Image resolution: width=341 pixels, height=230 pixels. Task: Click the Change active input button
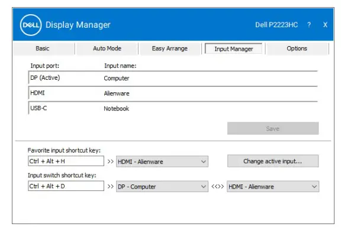[273, 161]
